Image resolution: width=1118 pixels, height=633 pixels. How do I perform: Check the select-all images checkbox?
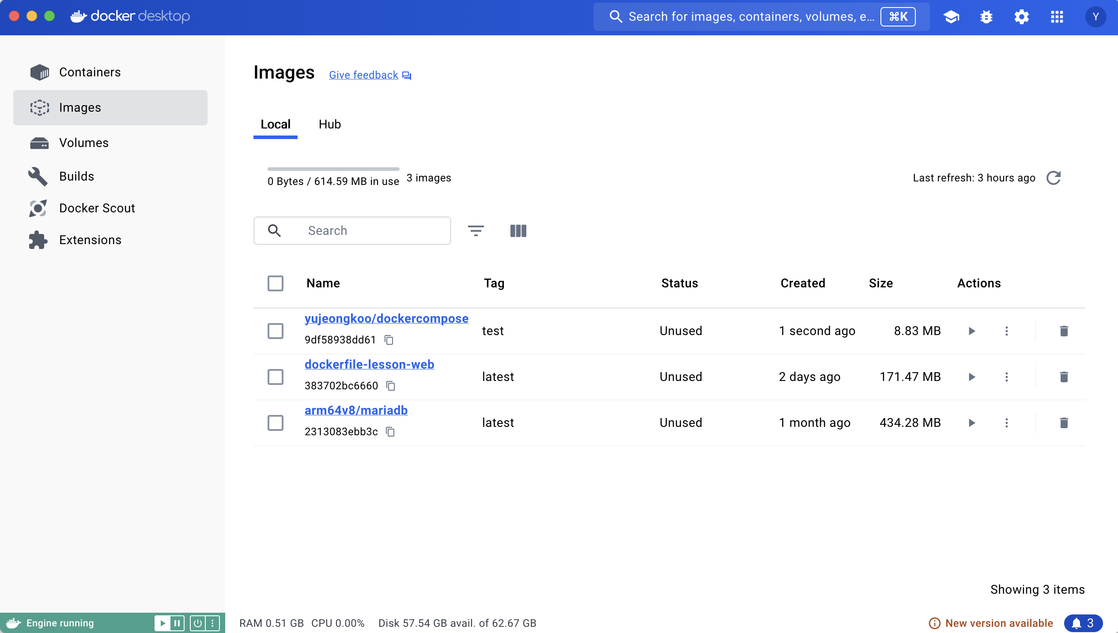(x=276, y=283)
